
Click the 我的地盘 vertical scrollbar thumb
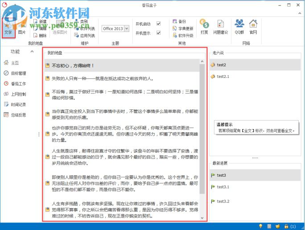(202, 129)
